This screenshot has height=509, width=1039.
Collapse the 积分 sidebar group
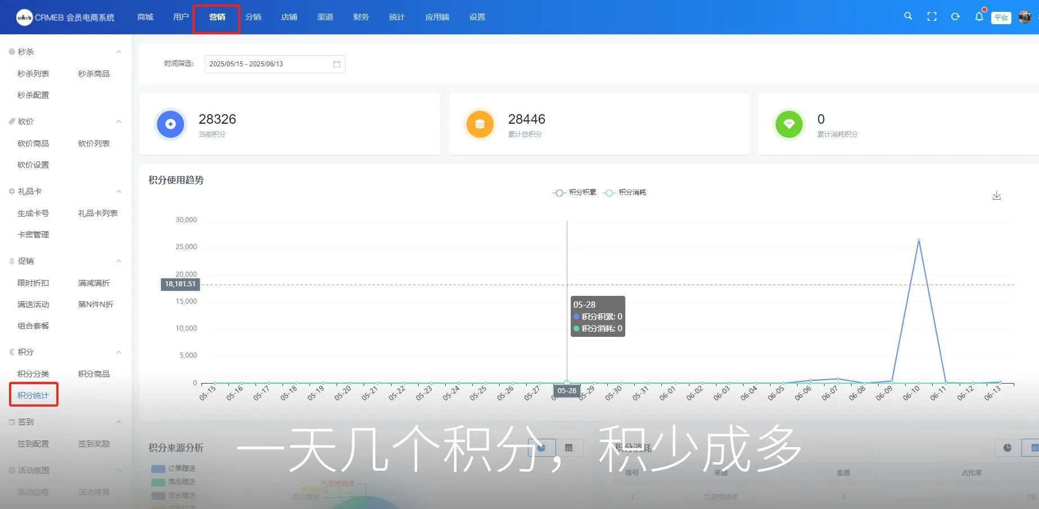(x=119, y=352)
